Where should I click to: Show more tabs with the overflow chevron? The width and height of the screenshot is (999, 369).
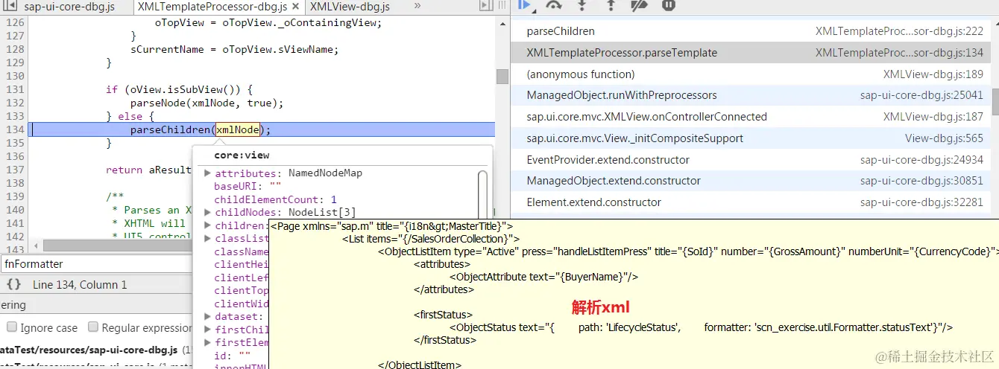[x=417, y=6]
